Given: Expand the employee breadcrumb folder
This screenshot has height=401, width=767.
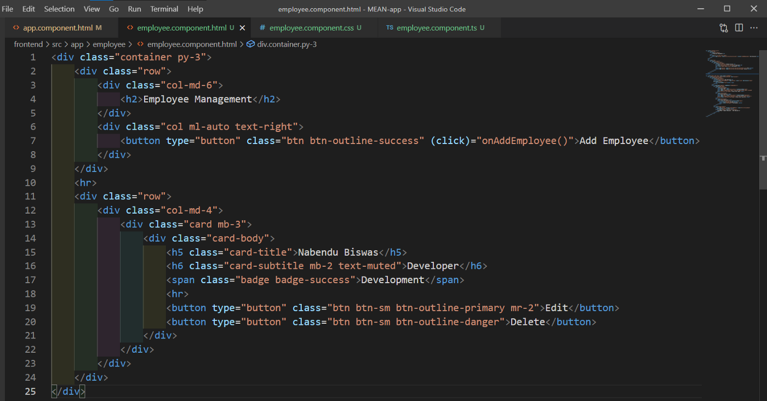Looking at the screenshot, I should tap(109, 44).
